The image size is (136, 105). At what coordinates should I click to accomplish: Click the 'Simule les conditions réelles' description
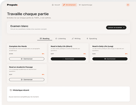click(x=29, y=29)
